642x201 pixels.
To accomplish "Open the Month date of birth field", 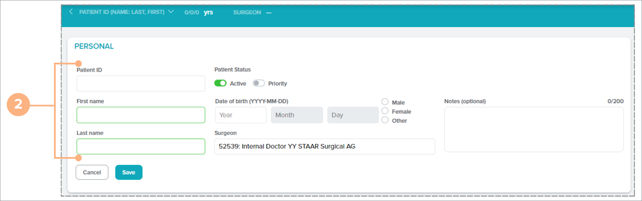I will 297,115.
